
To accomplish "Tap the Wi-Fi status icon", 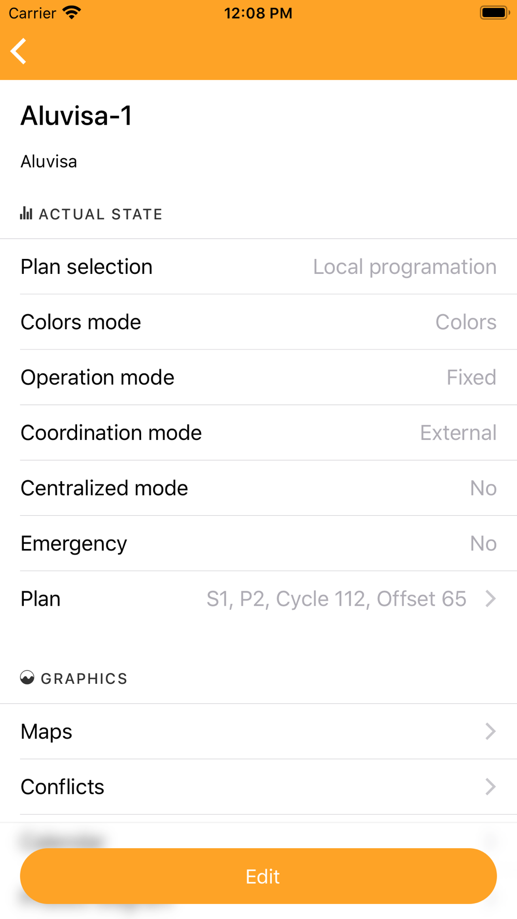I will pyautogui.click(x=72, y=12).
